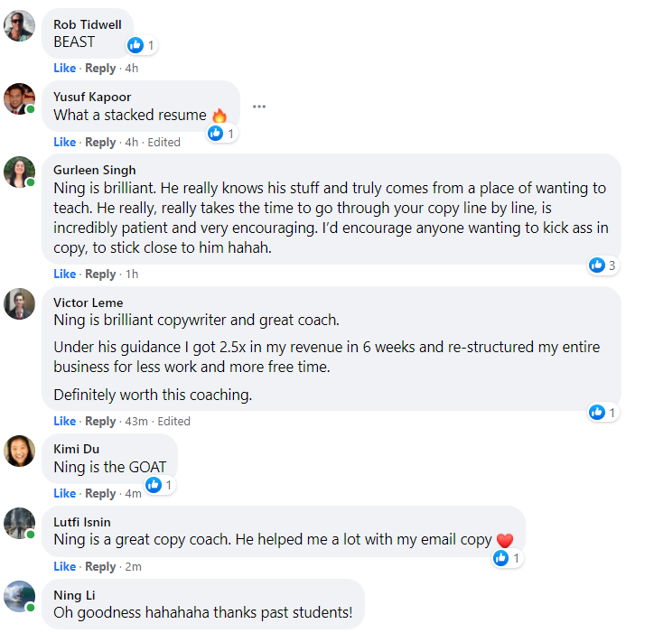Click the like reaction count on Yusuf Kapoor's comment

point(230,134)
